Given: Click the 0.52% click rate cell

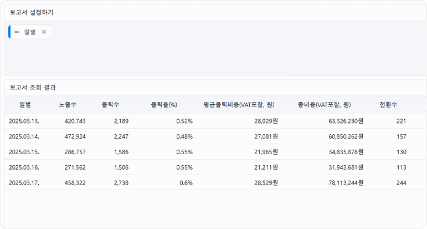Looking at the screenshot, I should point(184,121).
